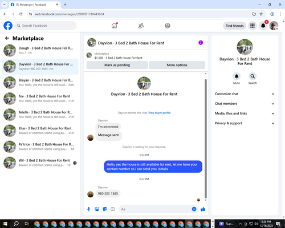This screenshot has height=228, width=285.
Task: Open the apps grid menu icon
Action: coord(253,26)
